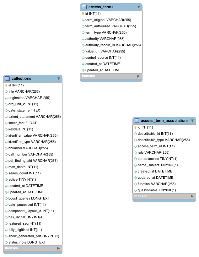Select the primary key icon in access_terms

(x=83, y=14)
